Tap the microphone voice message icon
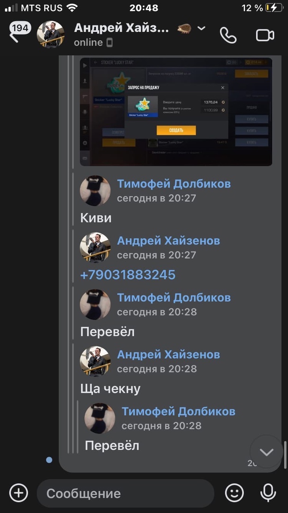Image resolution: width=288 pixels, height=513 pixels. (268, 493)
